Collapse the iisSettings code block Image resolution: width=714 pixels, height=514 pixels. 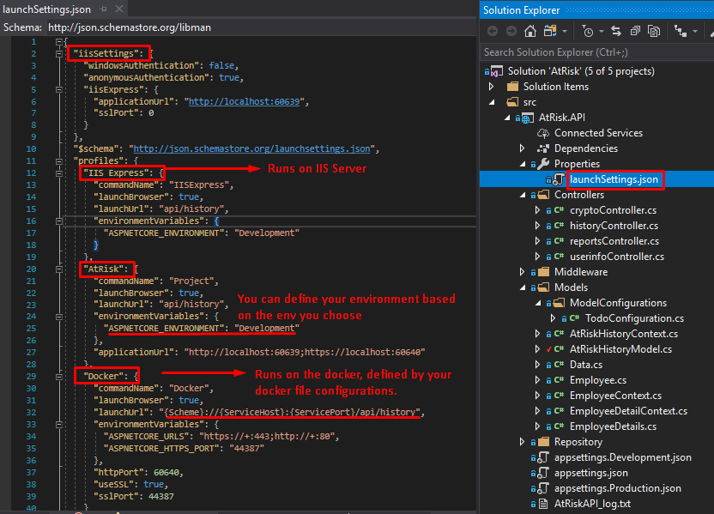58,53
